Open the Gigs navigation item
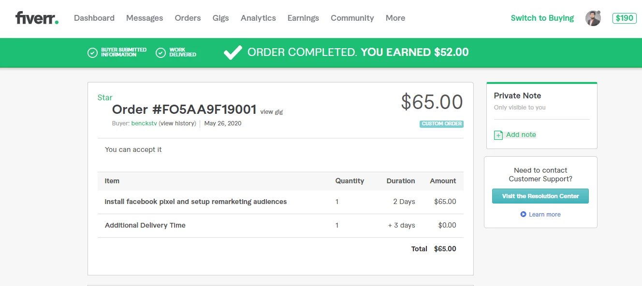The width and height of the screenshot is (642, 286). coord(220,18)
